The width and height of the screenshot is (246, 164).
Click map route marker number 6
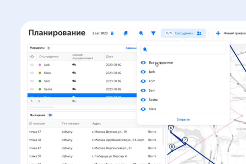(x=171, y=128)
